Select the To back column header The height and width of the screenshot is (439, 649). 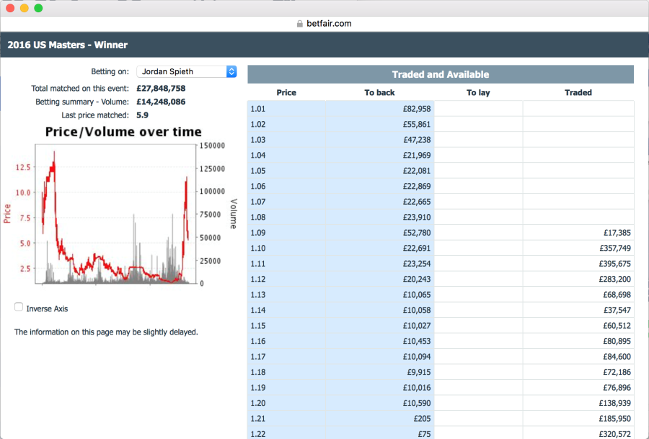tap(379, 93)
